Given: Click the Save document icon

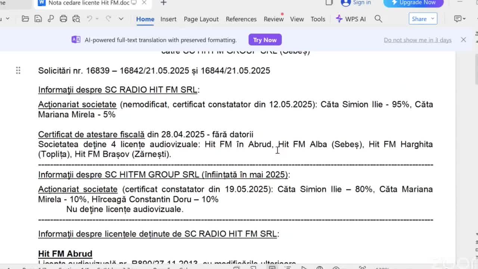Looking at the screenshot, I should click(38, 19).
